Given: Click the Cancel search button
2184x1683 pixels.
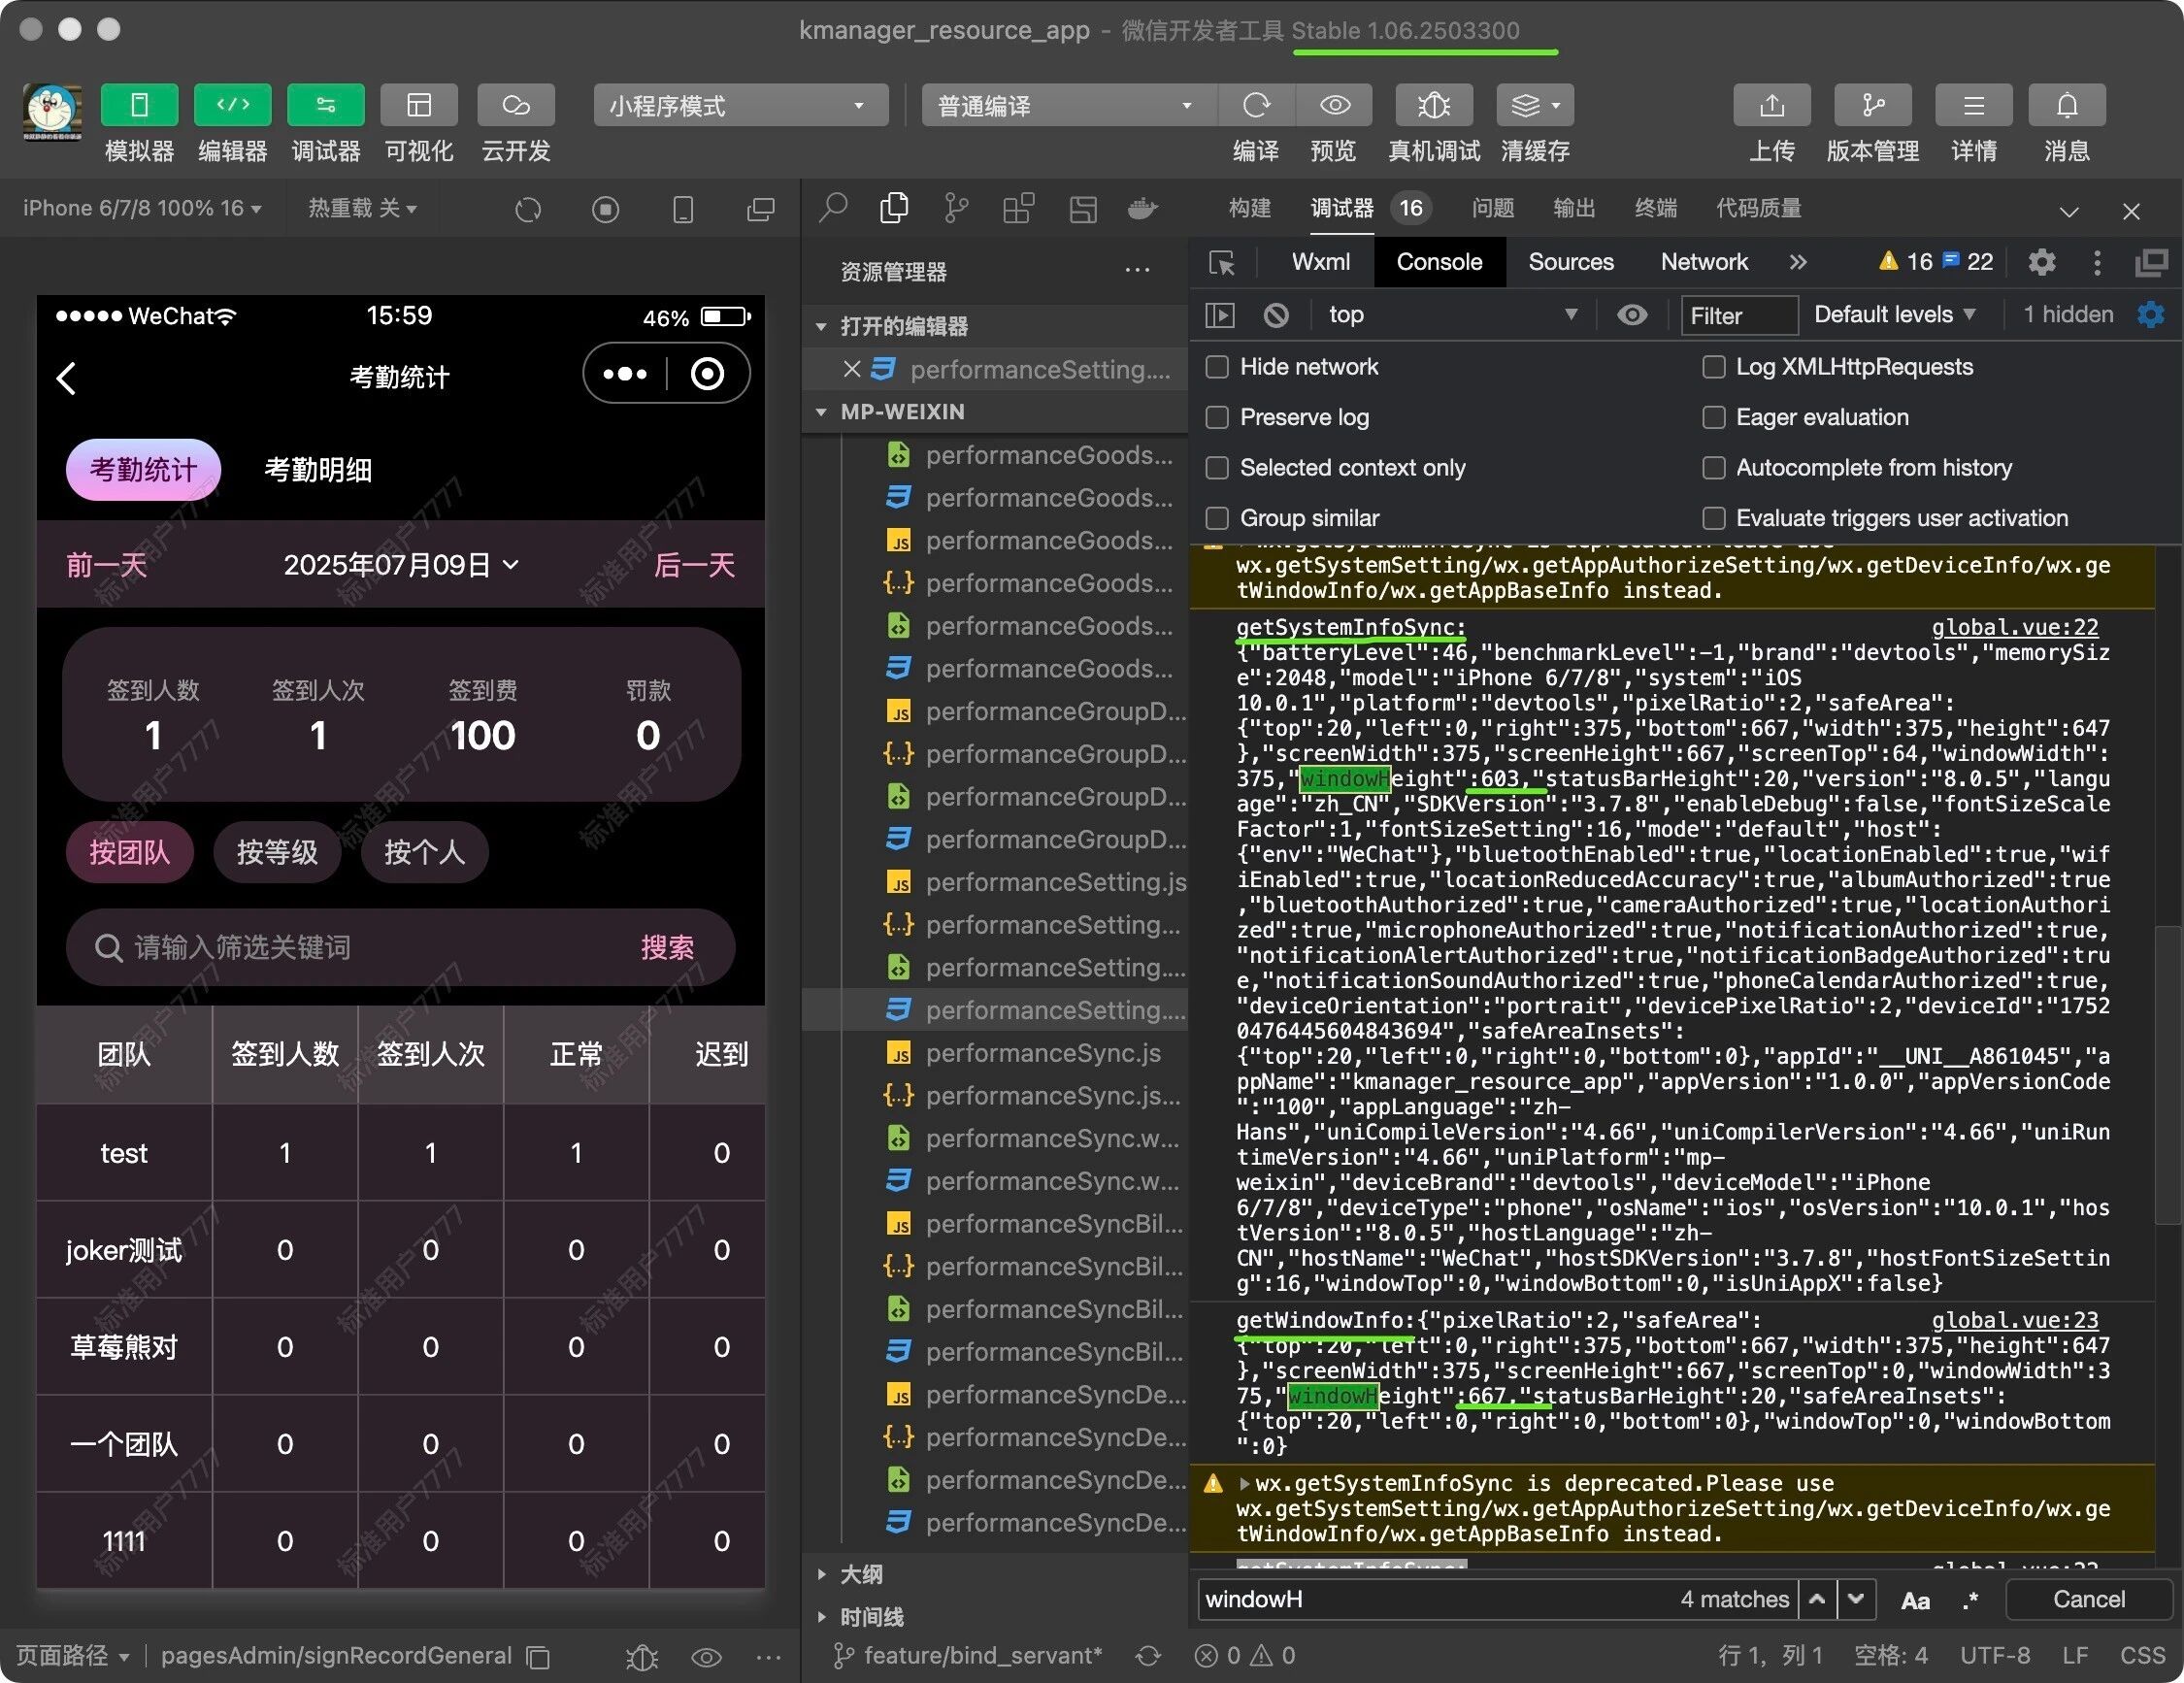Looking at the screenshot, I should (2088, 1599).
